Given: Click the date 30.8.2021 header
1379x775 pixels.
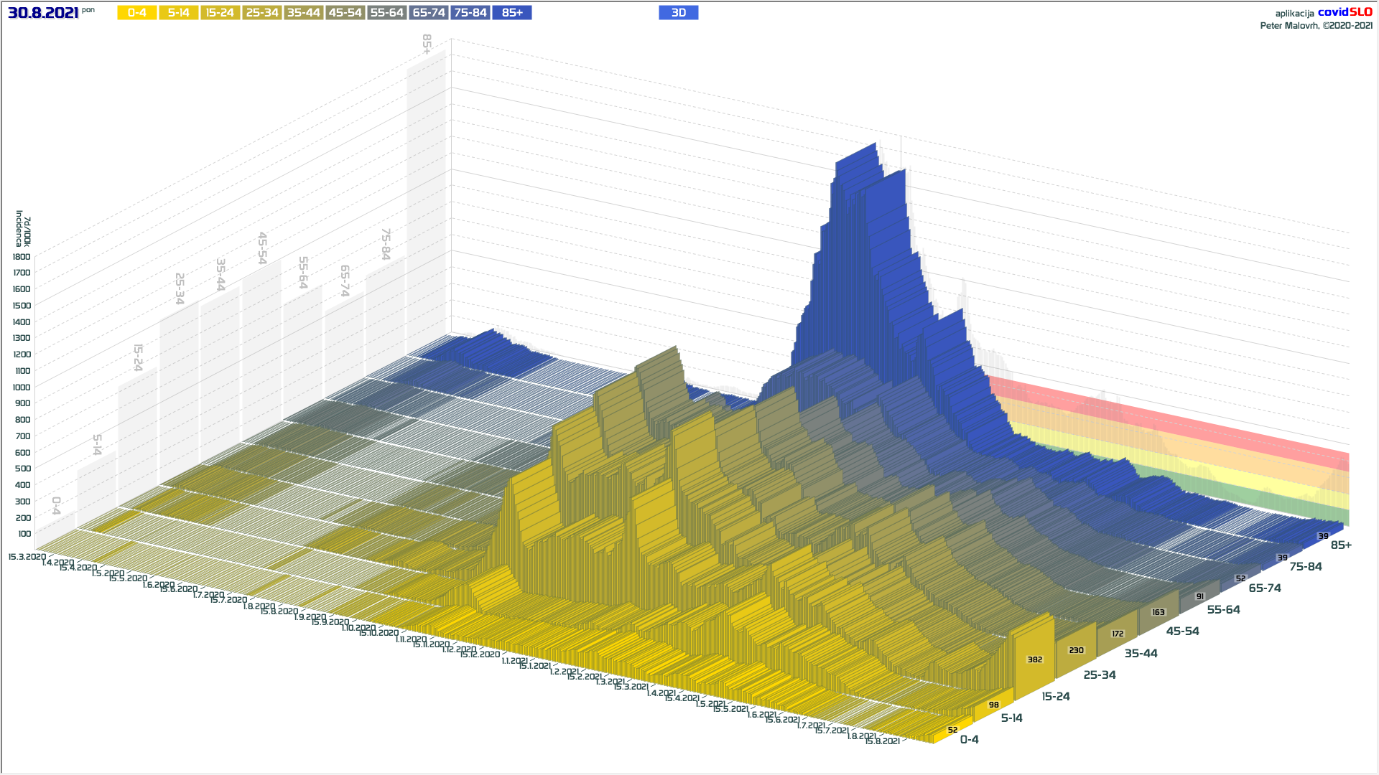Looking at the screenshot, I should pos(43,13).
